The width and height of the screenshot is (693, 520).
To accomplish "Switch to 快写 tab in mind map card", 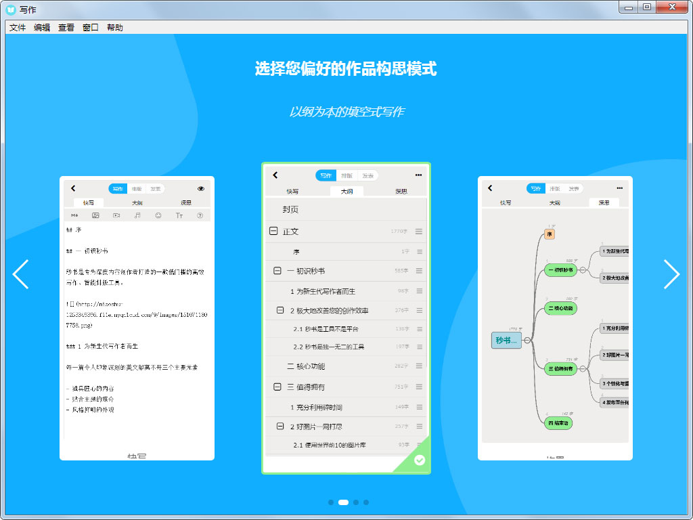I will pos(506,202).
